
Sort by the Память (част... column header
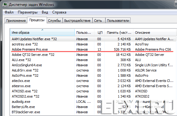(x=119, y=33)
